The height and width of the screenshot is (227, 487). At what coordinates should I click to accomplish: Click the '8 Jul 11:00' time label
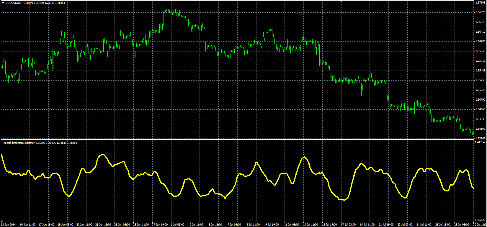pos(254,225)
